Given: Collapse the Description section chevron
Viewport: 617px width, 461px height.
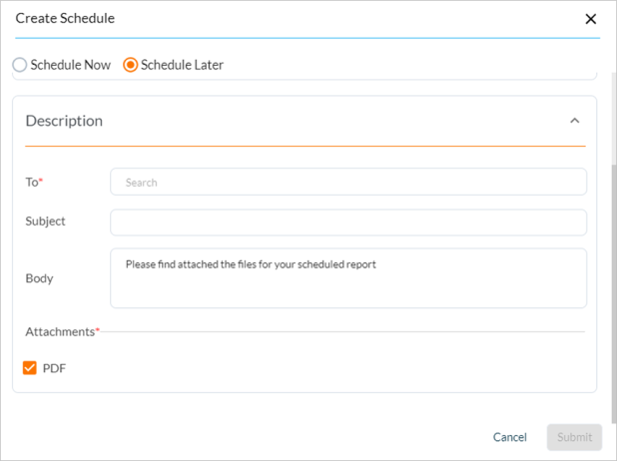Looking at the screenshot, I should [x=574, y=121].
